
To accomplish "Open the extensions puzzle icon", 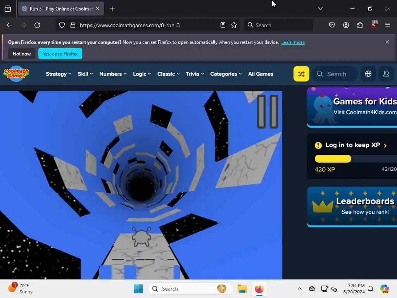I will pos(360,25).
